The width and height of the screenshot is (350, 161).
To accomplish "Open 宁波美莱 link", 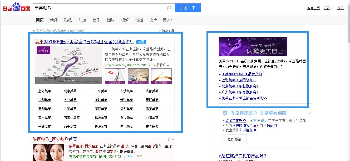I will click(45, 127).
